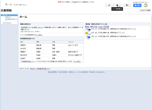Click もっと見る below the employee list
Image resolution: width=152 pixels, height=110 pixels.
(77, 61)
